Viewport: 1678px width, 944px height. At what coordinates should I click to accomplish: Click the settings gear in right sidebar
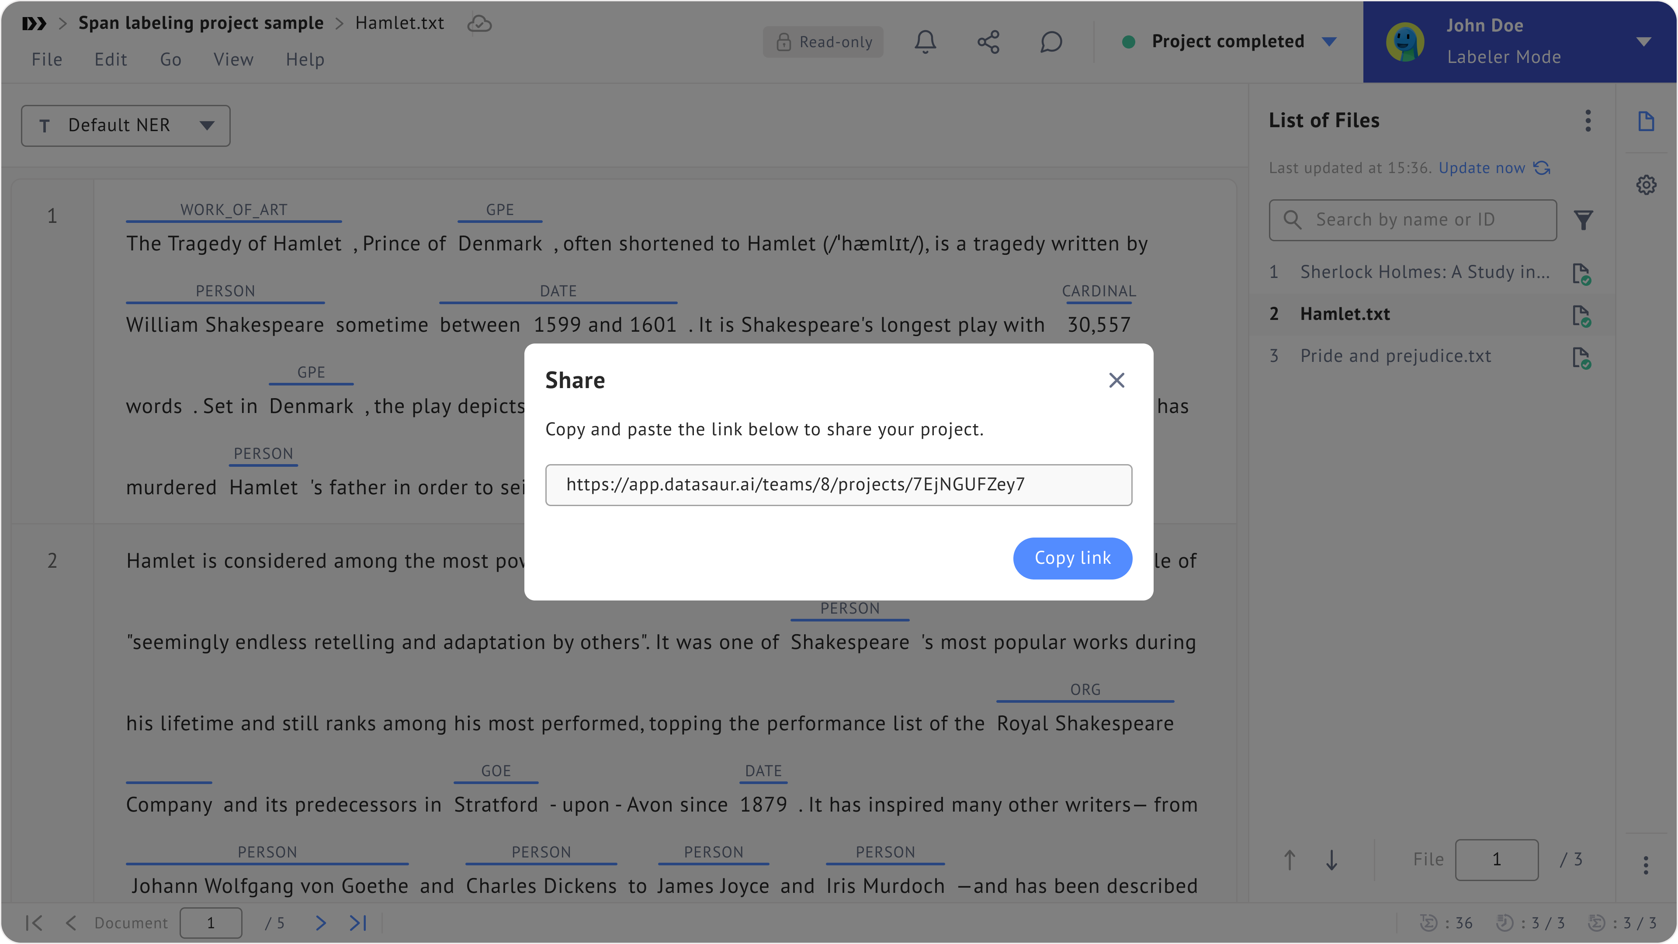(1646, 185)
